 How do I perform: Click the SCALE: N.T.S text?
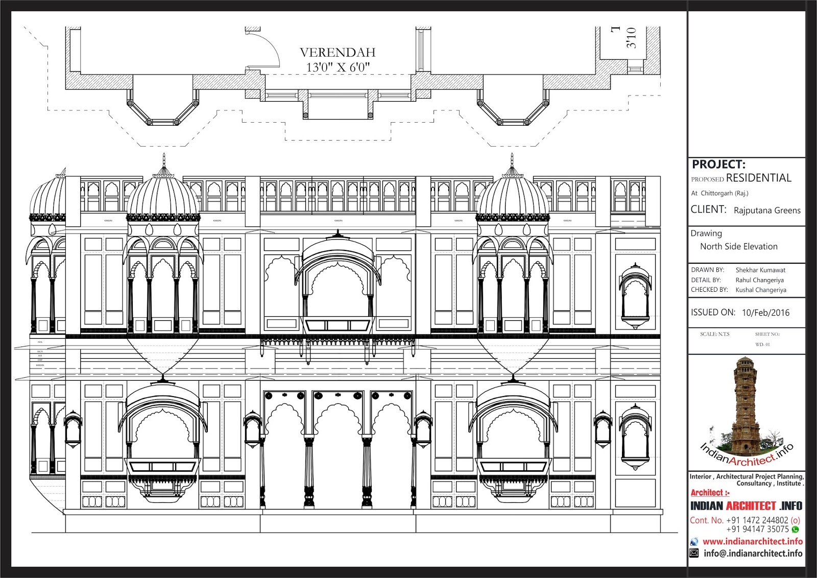coord(715,334)
